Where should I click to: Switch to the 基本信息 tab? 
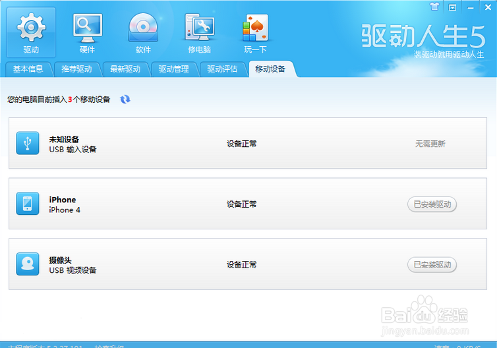(28, 69)
